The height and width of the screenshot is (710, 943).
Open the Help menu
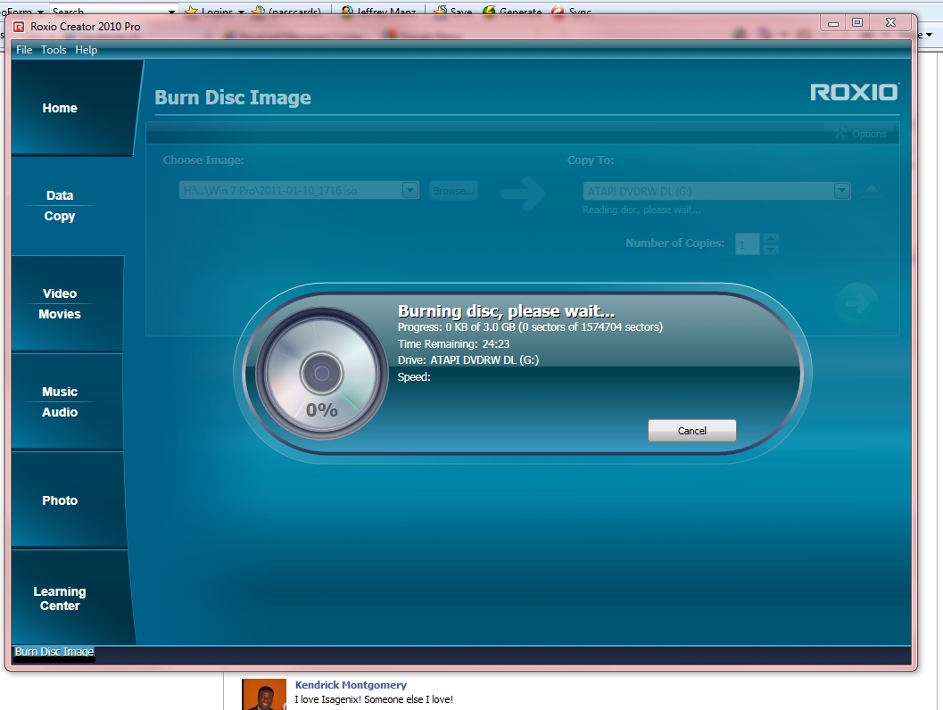pos(86,50)
